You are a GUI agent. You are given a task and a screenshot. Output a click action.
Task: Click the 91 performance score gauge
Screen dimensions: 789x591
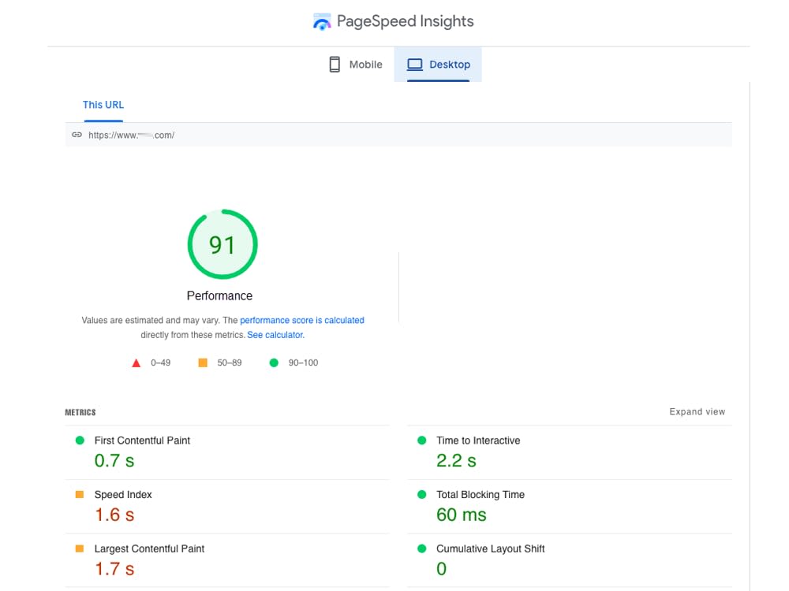[x=222, y=244]
